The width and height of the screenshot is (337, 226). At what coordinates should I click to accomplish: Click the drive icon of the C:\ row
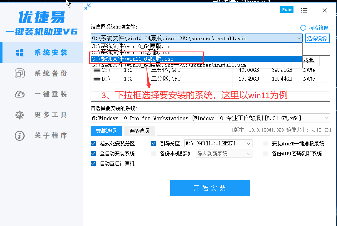coord(97,70)
